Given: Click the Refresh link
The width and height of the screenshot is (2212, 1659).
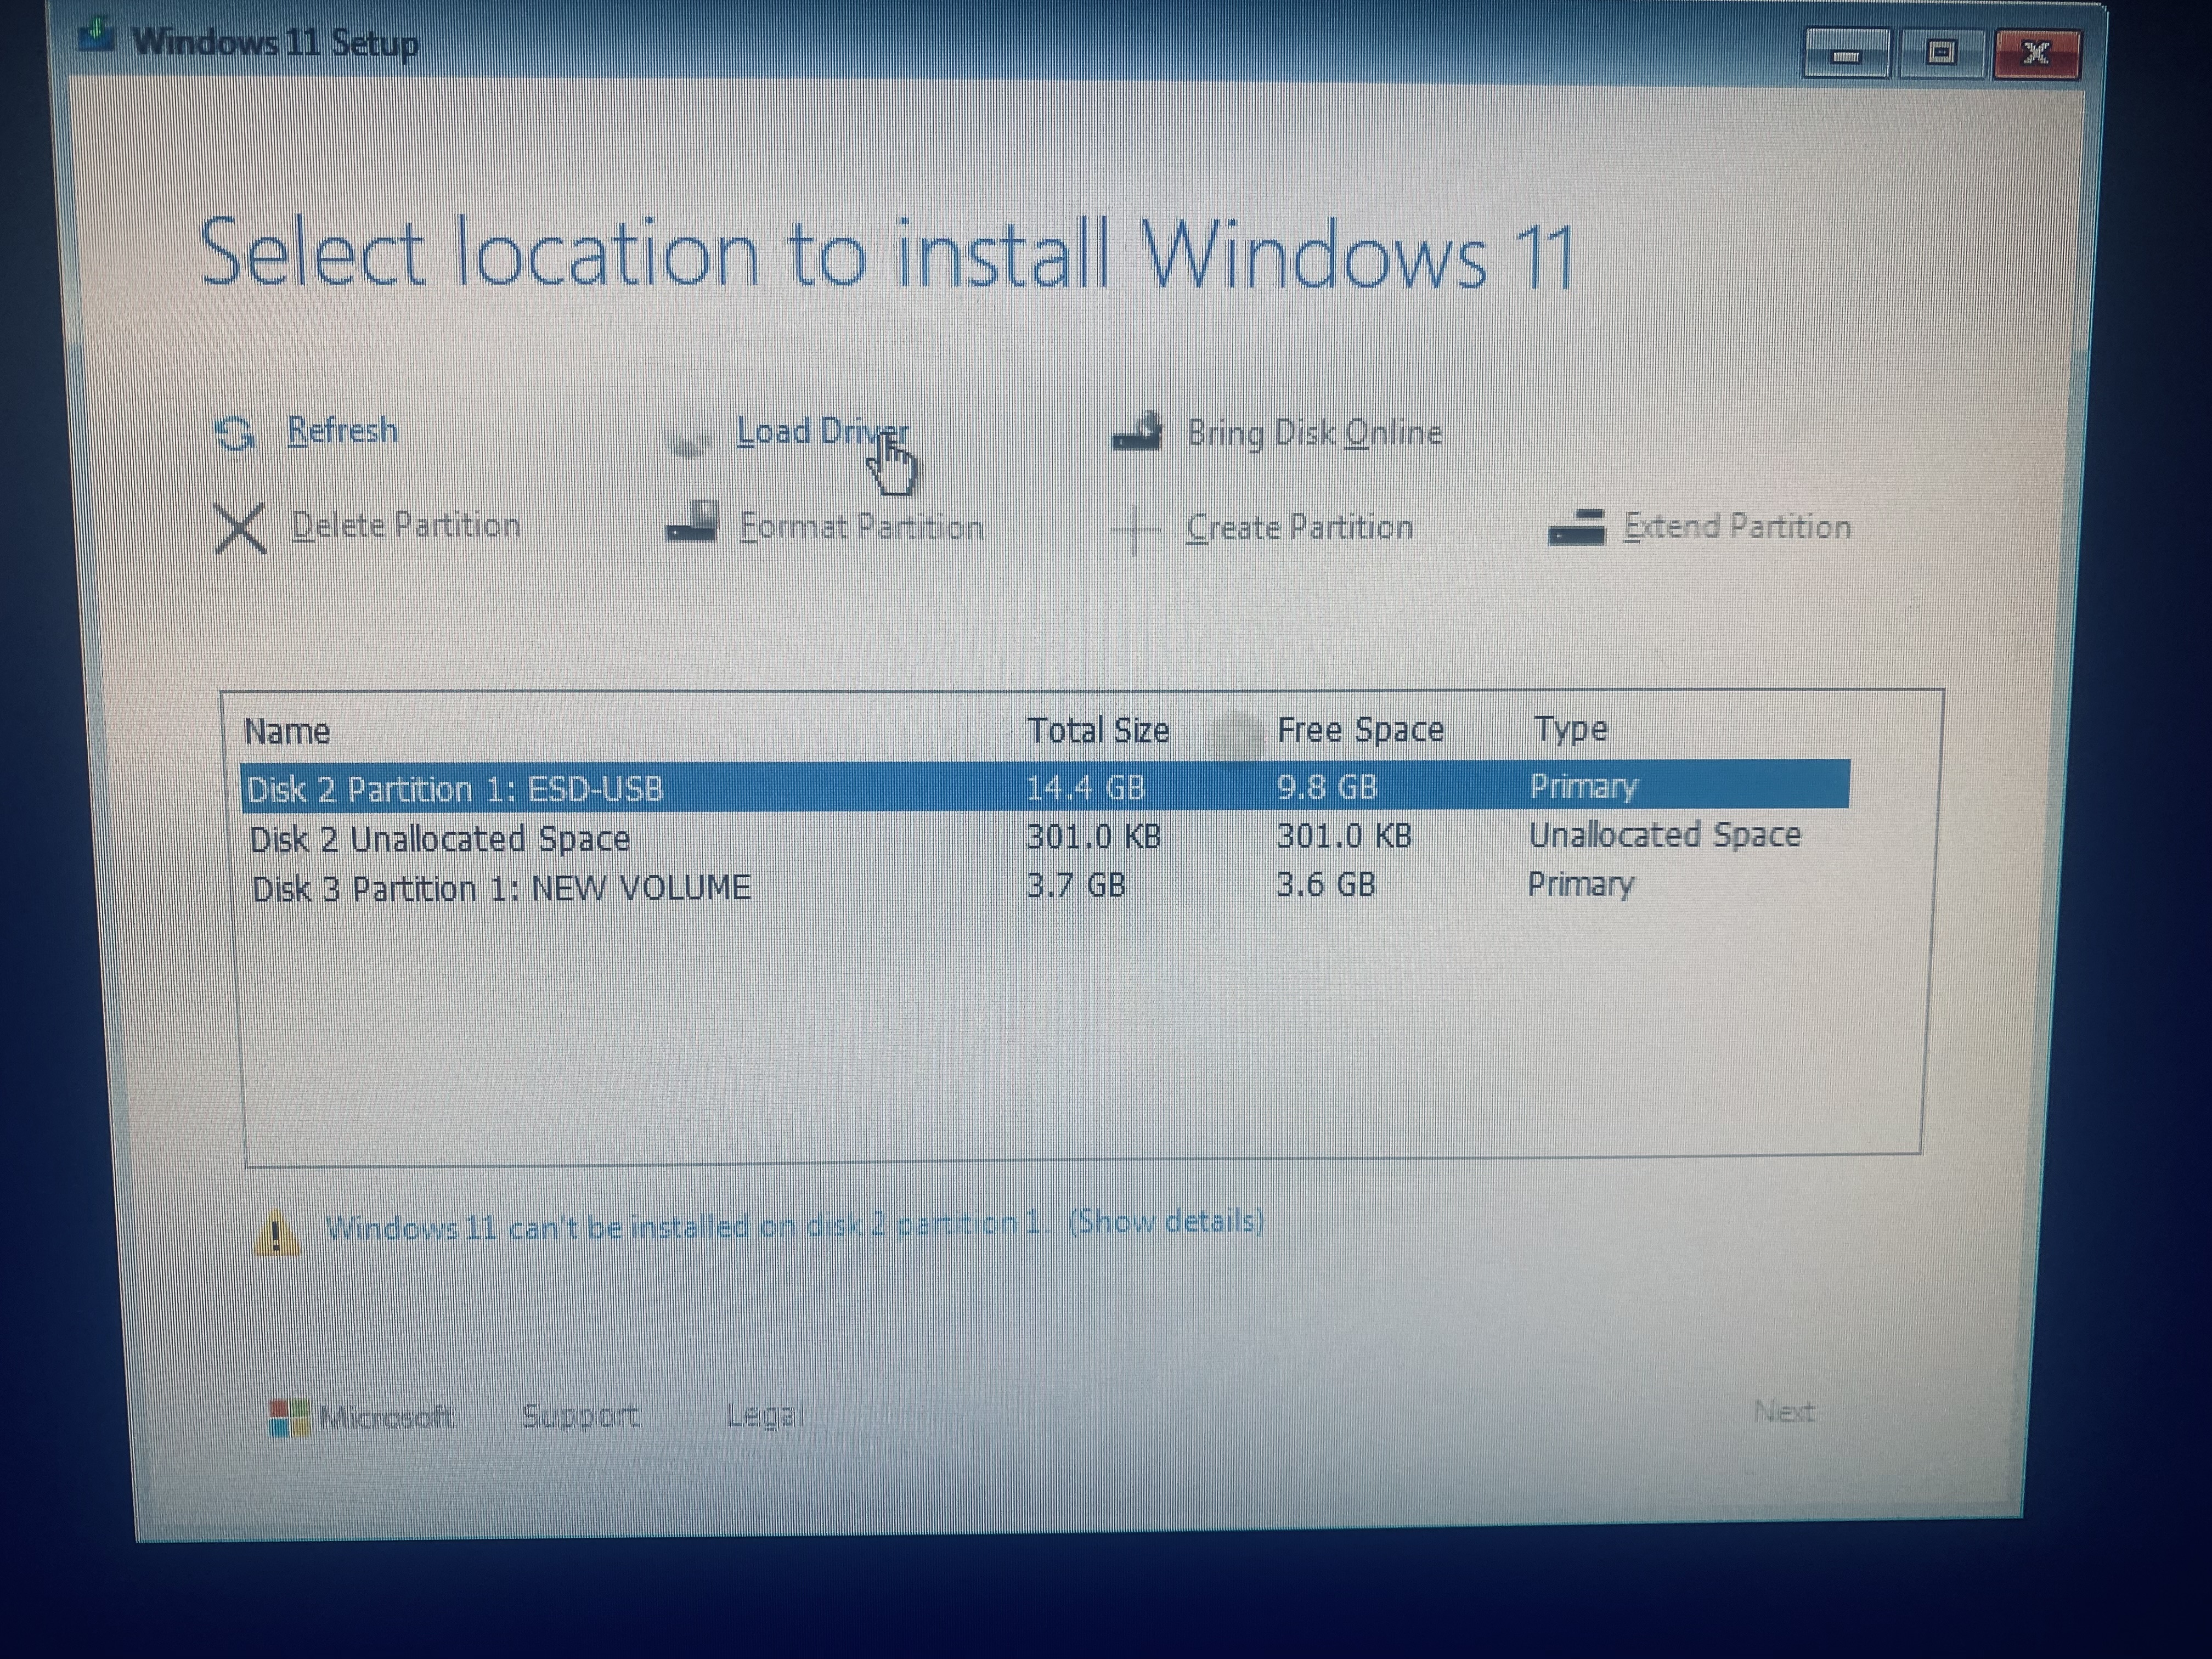Looking at the screenshot, I should coord(342,431).
